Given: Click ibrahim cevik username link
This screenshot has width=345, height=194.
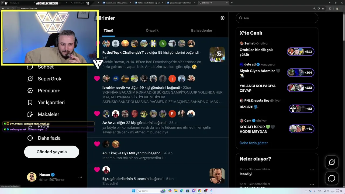Looking at the screenshot, I should pyautogui.click(x=114, y=88).
